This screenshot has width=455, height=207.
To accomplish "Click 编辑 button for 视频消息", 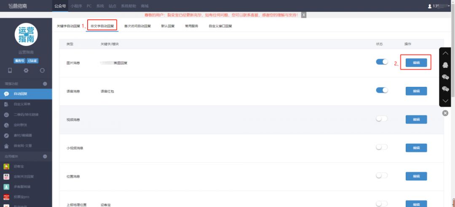I will (416, 120).
